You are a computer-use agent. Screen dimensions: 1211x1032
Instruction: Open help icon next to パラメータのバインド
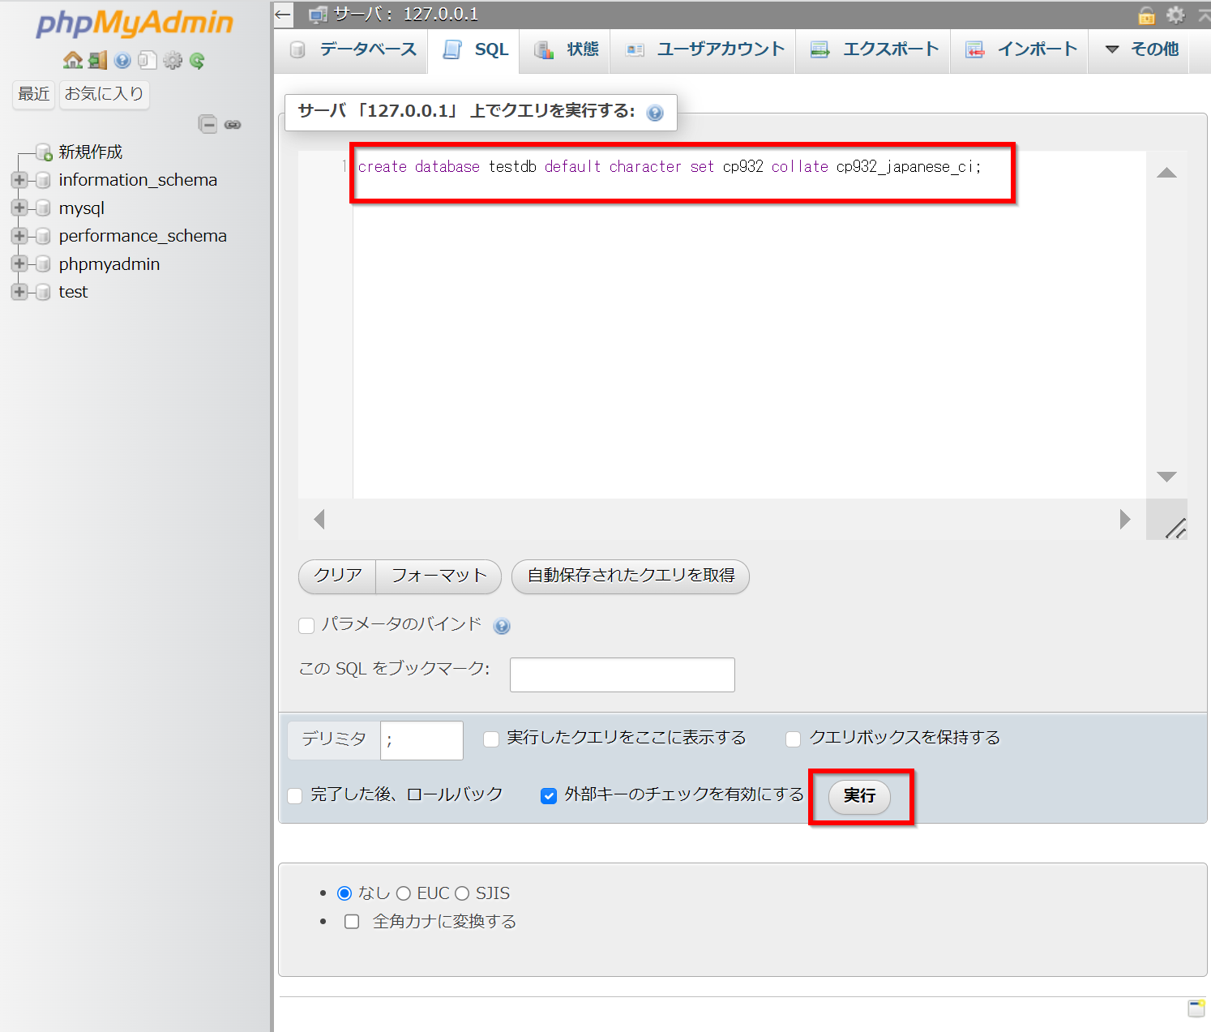[502, 626]
